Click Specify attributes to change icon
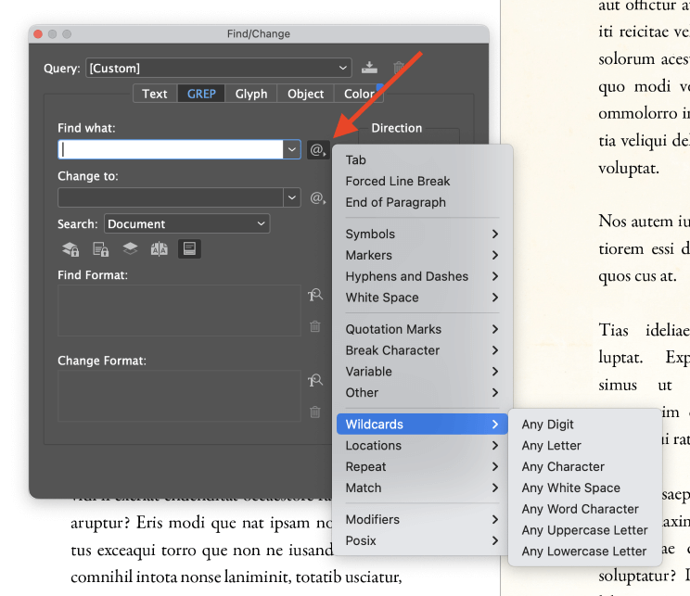This screenshot has width=690, height=596. (x=315, y=380)
